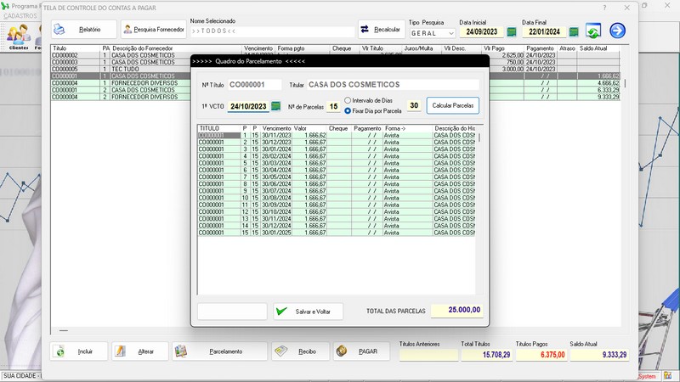Click the Vencimento column header in installments grid
Image resolution: width=680 pixels, height=382 pixels.
pyautogui.click(x=277, y=128)
